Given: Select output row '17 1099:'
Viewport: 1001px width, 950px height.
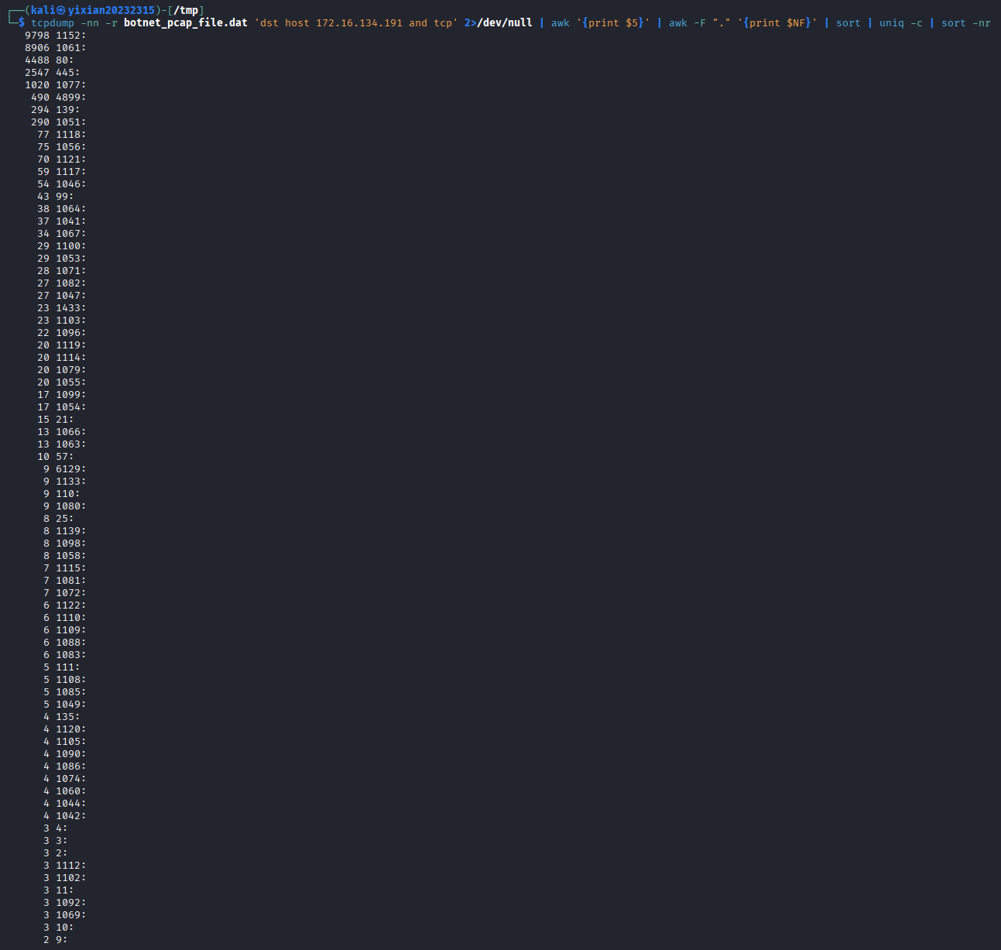Looking at the screenshot, I should tap(62, 395).
